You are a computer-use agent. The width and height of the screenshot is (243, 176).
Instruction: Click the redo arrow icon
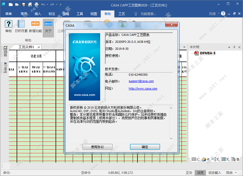(52, 5)
